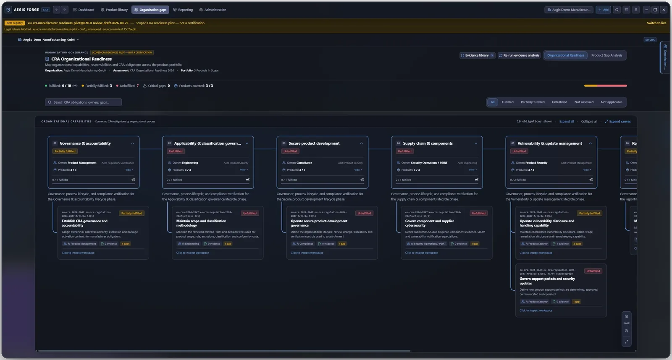The width and height of the screenshot is (672, 360).
Task: Click R: Engineering chip on Maintain scope card
Action: [189, 244]
